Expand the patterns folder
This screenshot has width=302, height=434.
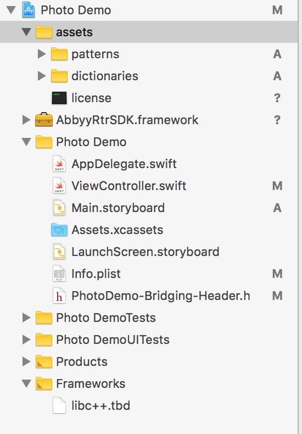pyautogui.click(x=42, y=54)
